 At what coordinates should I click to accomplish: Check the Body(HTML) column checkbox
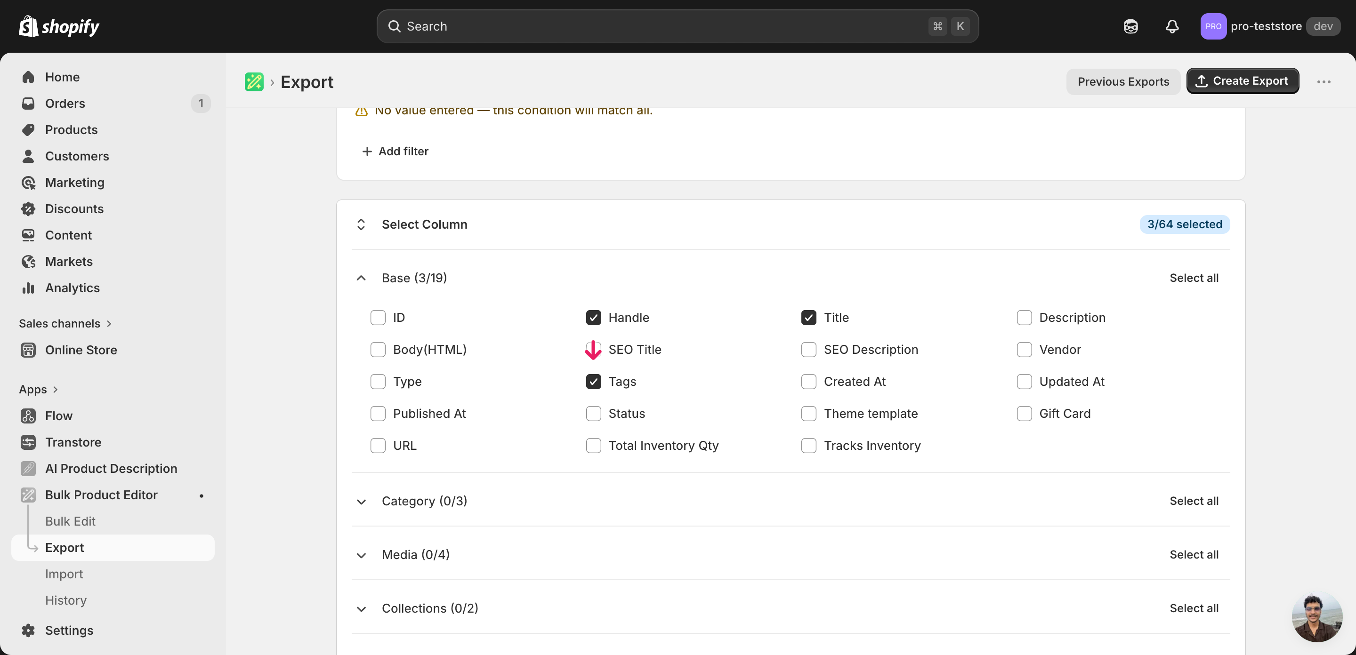pos(378,349)
